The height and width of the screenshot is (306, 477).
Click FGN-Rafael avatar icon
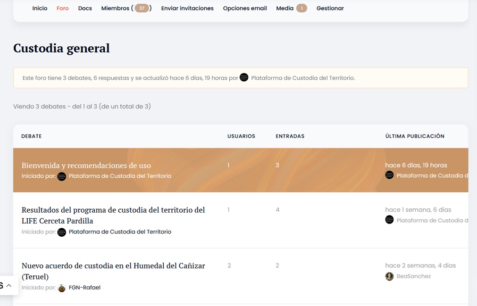(x=62, y=288)
